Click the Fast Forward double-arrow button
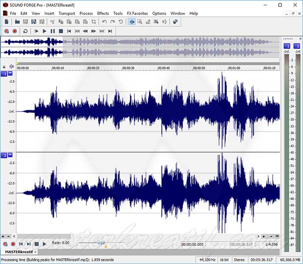This screenshot has width=303, height=264. click(x=93, y=31)
